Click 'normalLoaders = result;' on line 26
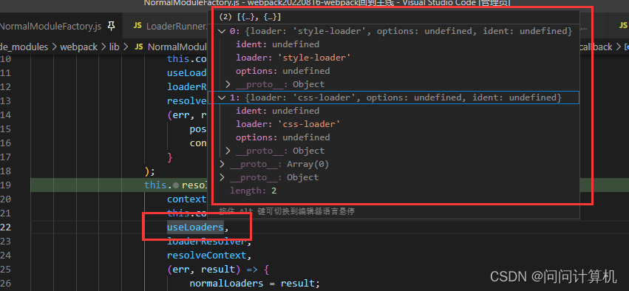 tap(255, 284)
